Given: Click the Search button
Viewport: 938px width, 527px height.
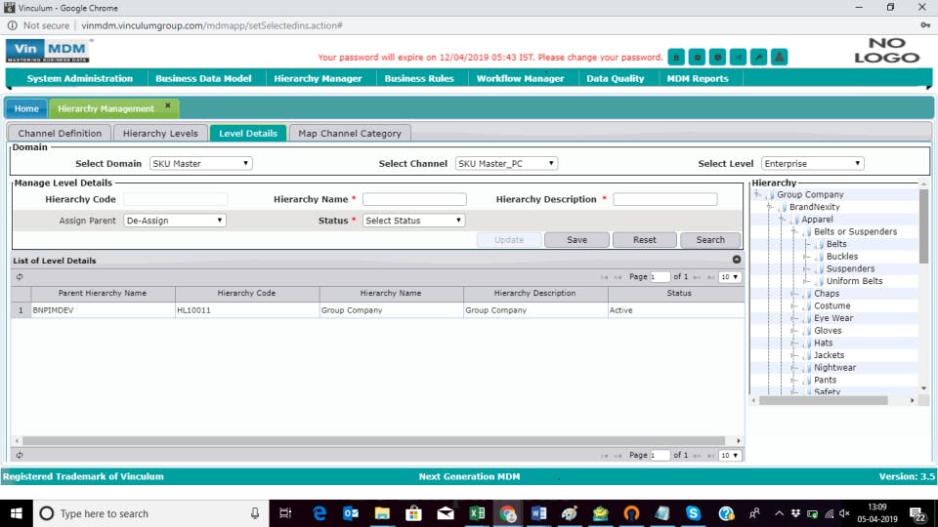Looking at the screenshot, I should click(710, 240).
